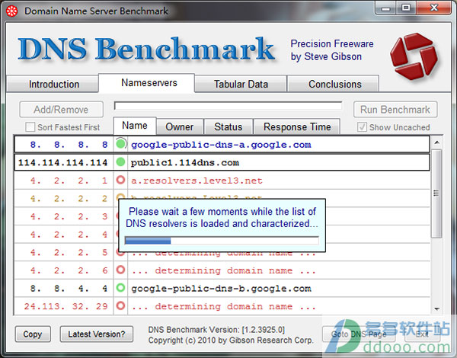Click the DNS Benchmark Version text
Image resolution: width=457 pixels, height=358 pixels.
[x=216, y=329]
